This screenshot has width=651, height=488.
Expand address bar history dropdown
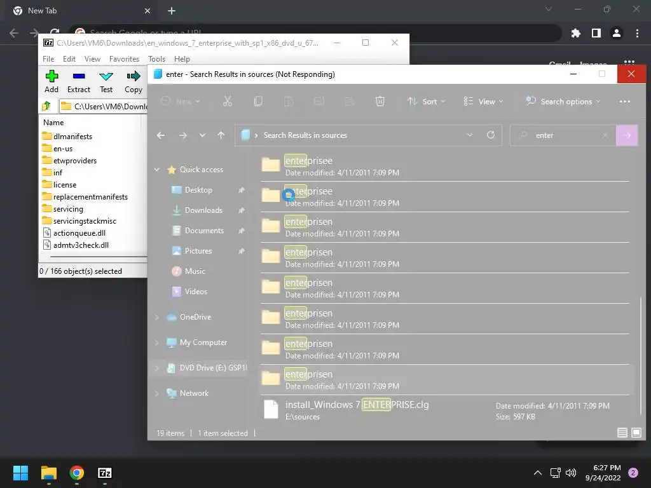pos(470,135)
